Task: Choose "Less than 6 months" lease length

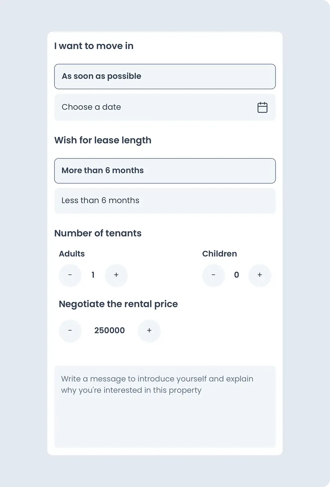Action: [x=165, y=201]
